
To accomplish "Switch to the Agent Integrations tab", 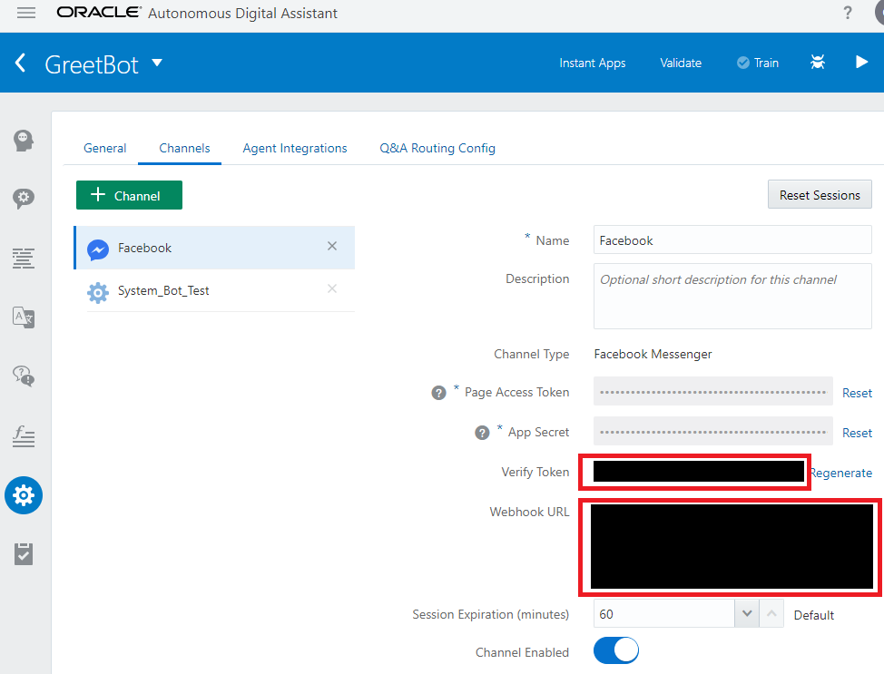I will click(295, 148).
